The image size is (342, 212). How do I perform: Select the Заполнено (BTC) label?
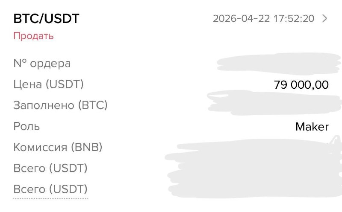point(60,105)
